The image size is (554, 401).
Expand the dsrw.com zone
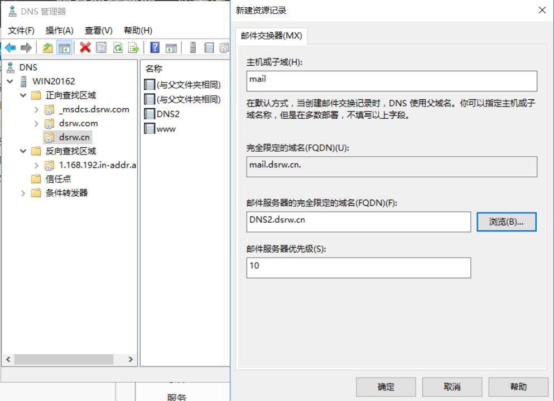(36, 123)
